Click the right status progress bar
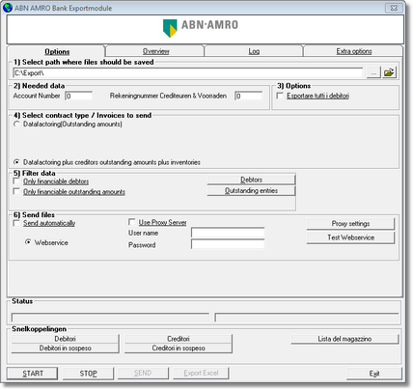 [307, 318]
